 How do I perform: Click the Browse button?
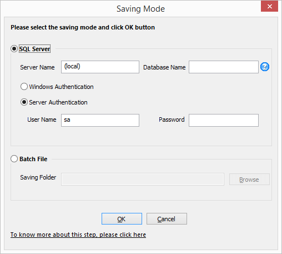pos(249,179)
